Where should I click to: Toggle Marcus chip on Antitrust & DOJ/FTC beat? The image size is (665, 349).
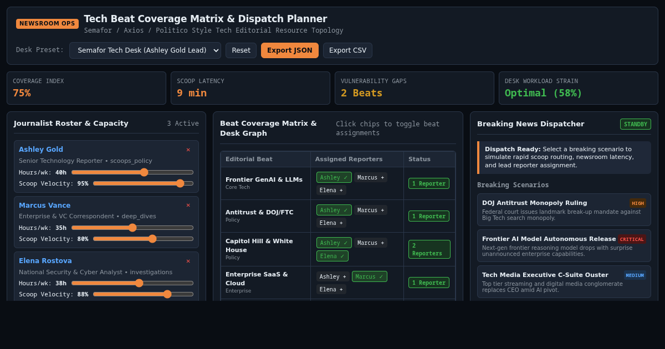coord(371,210)
